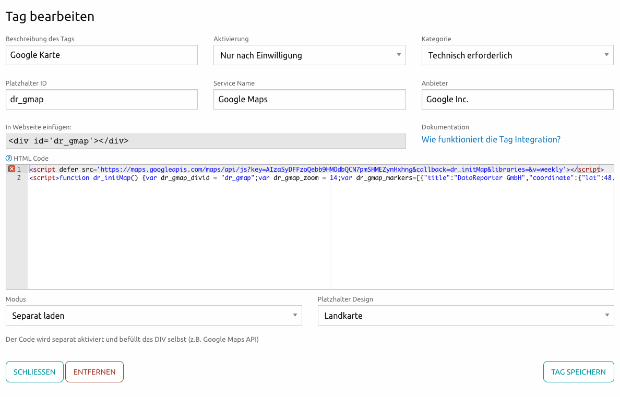Click the error marker beside line 1
The image size is (620, 397).
pyautogui.click(x=10, y=169)
